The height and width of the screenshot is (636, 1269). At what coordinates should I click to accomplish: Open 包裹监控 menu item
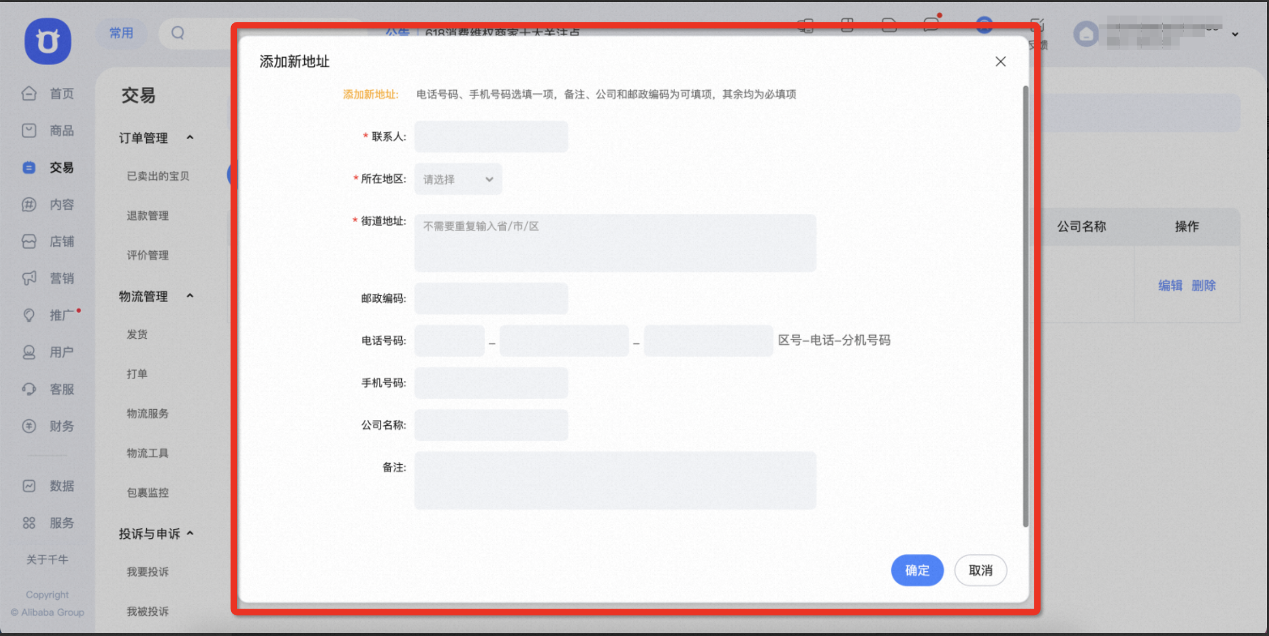click(148, 492)
